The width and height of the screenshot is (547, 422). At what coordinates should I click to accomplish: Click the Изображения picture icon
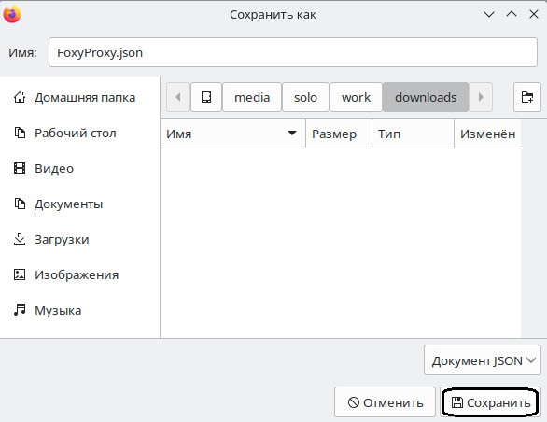[x=20, y=274]
